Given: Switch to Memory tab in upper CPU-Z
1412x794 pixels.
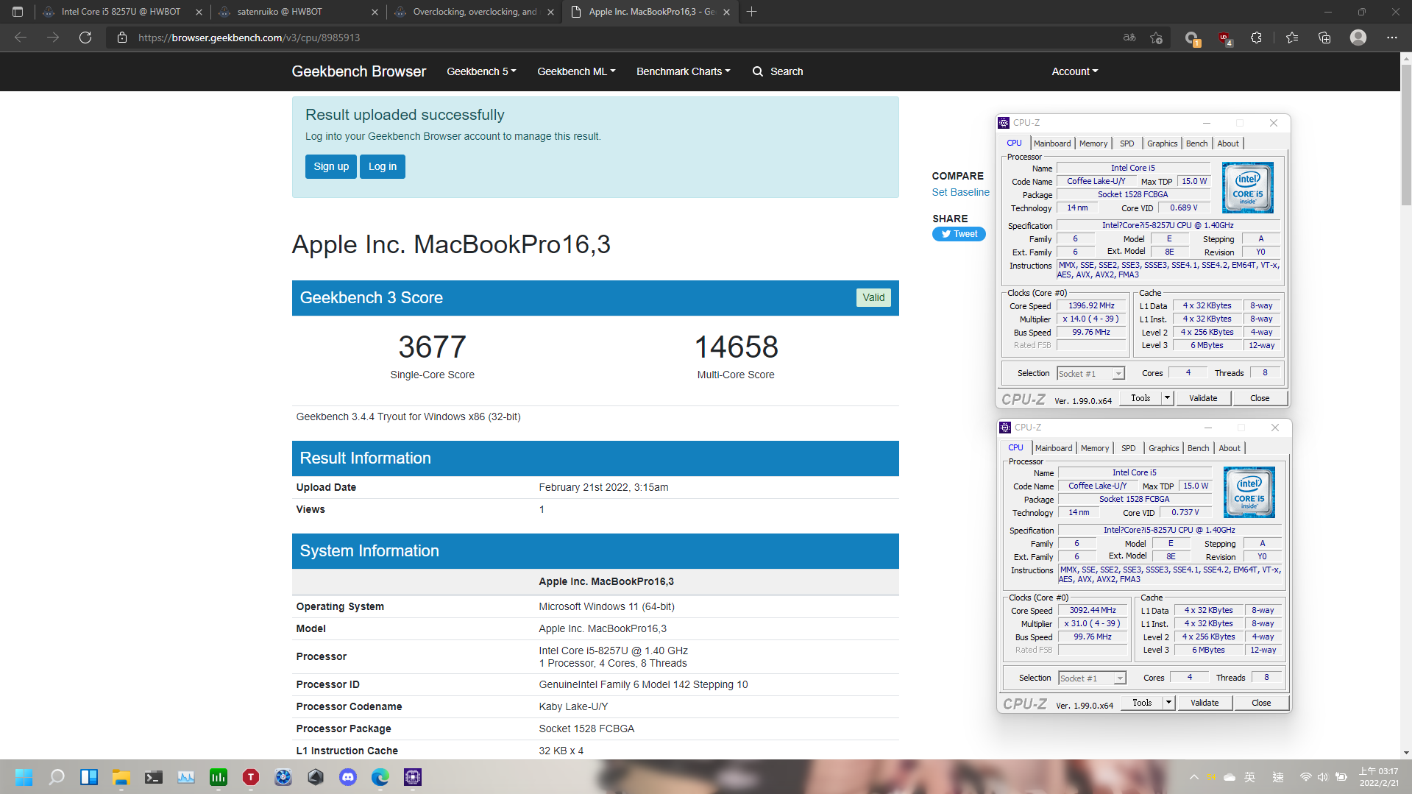Looking at the screenshot, I should coord(1093,143).
